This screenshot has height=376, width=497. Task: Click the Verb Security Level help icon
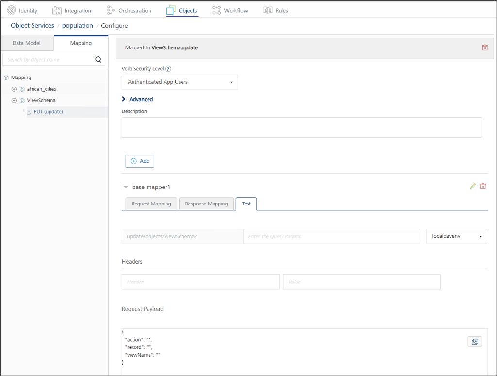(168, 69)
